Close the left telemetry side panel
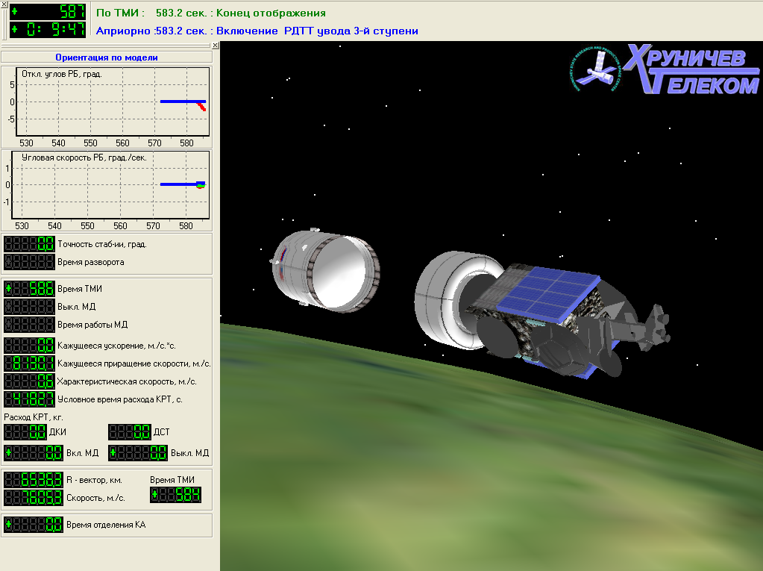Screen dimensions: 763x571 pyautogui.click(x=215, y=46)
